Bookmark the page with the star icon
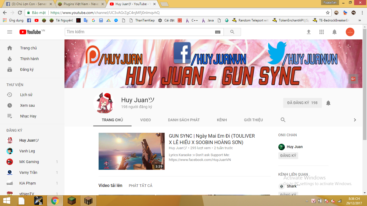The image size is (367, 206). 328,13
